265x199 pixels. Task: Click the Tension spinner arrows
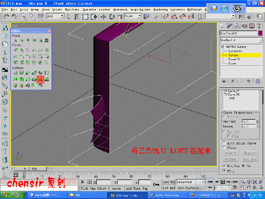click(257, 126)
